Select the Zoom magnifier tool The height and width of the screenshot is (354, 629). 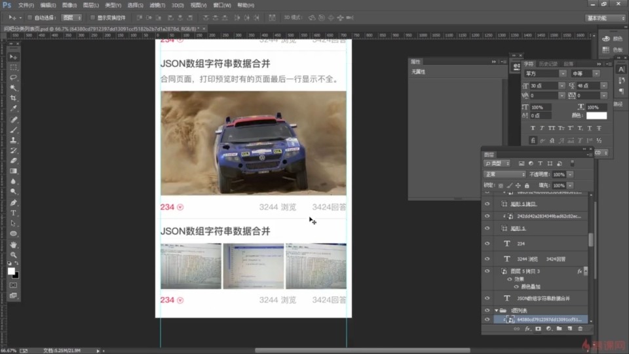(13, 254)
